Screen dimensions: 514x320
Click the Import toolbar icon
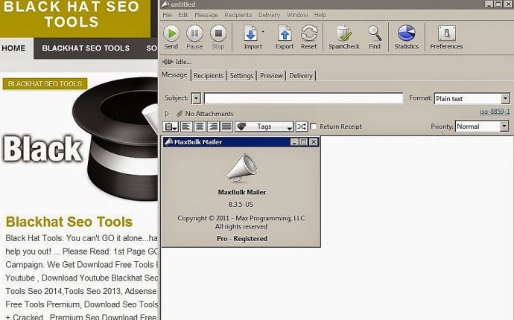coord(251,33)
